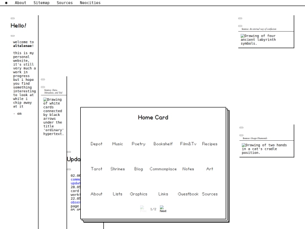The image size is (305, 229).
Task: Open Art on the Home Card
Action: pos(210,169)
